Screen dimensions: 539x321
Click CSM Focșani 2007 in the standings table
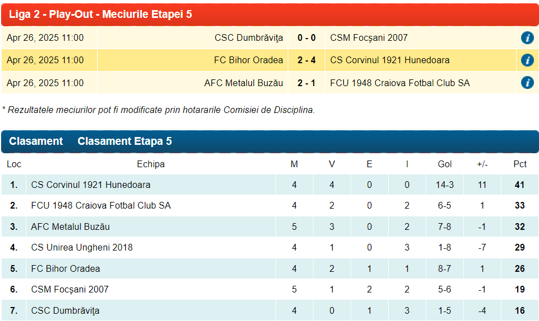[70, 289]
